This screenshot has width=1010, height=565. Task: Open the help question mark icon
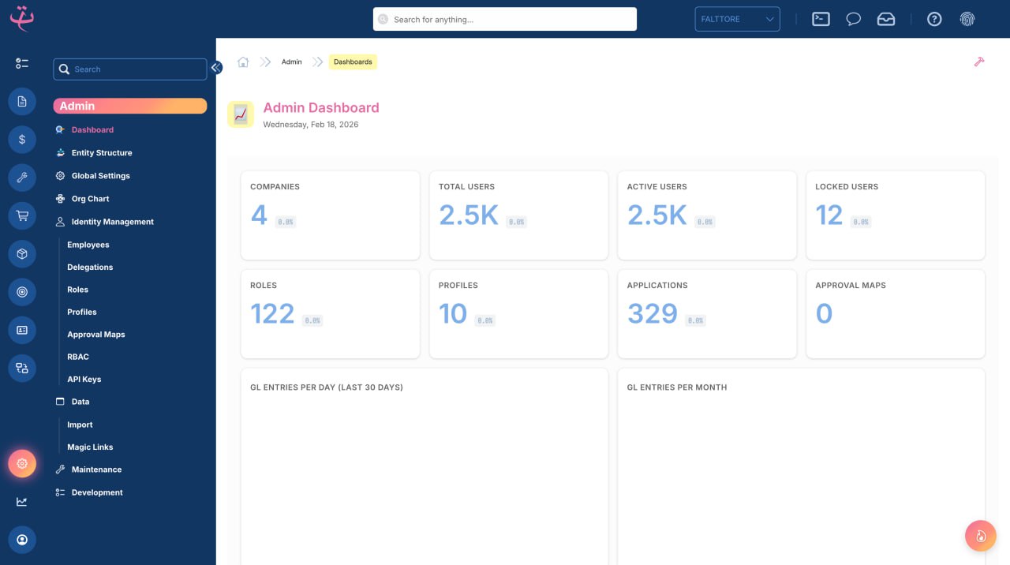click(x=934, y=19)
